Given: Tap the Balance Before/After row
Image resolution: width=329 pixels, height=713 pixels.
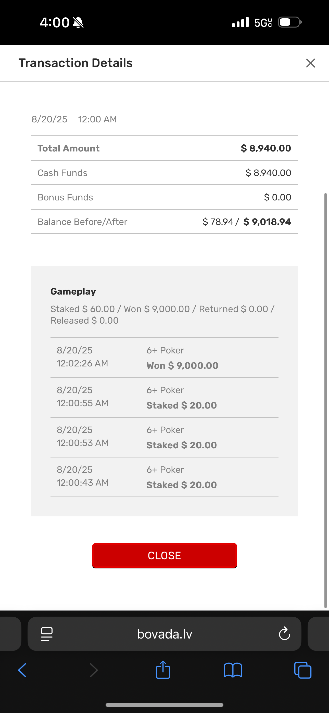Looking at the screenshot, I should (x=164, y=222).
